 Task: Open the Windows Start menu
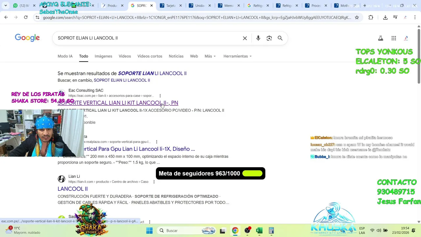[149, 230]
